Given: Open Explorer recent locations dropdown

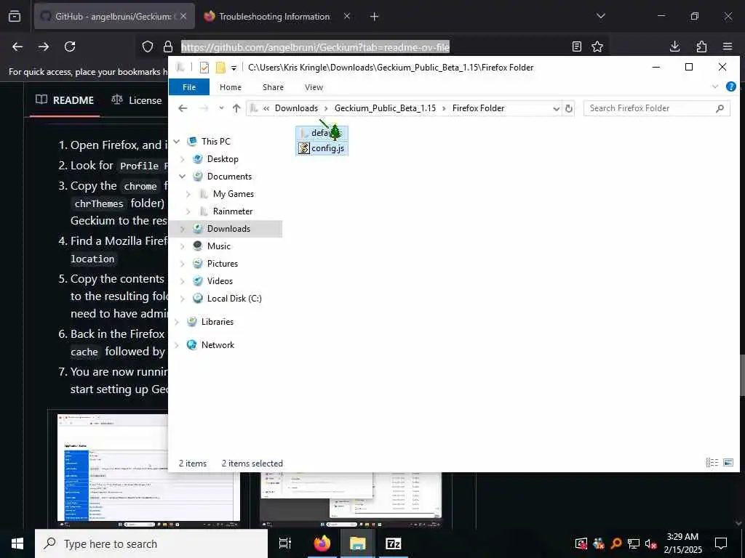Looking at the screenshot, I should [x=221, y=108].
